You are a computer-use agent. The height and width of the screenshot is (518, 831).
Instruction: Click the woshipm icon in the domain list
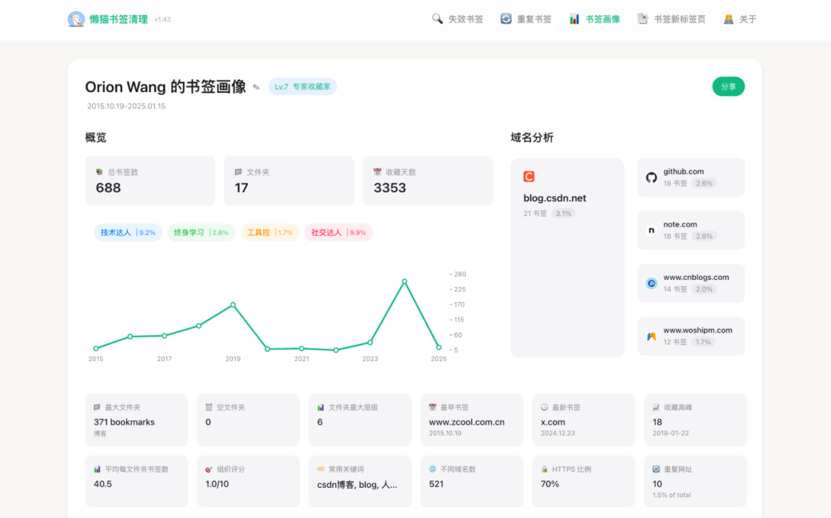(x=652, y=336)
